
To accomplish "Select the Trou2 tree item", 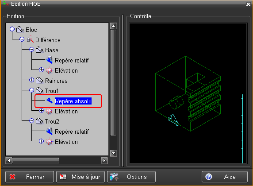I will [52, 121].
